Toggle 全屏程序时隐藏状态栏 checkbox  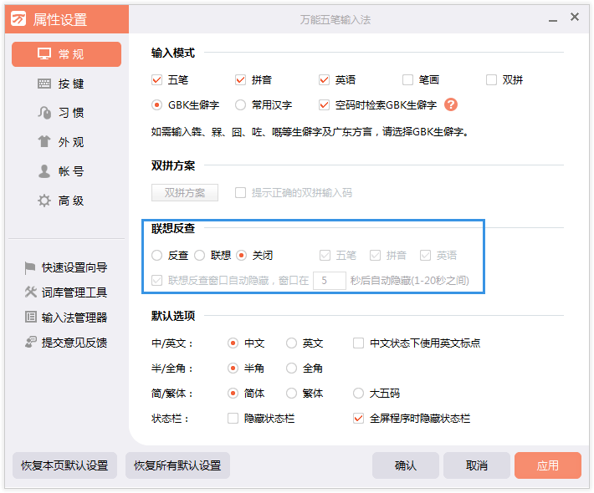358,419
